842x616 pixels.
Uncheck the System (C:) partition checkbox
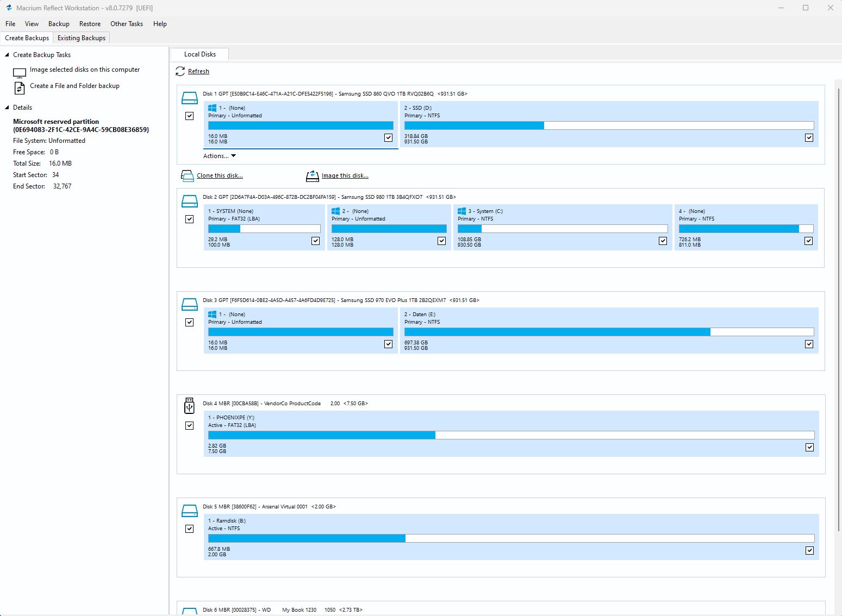[x=663, y=241]
